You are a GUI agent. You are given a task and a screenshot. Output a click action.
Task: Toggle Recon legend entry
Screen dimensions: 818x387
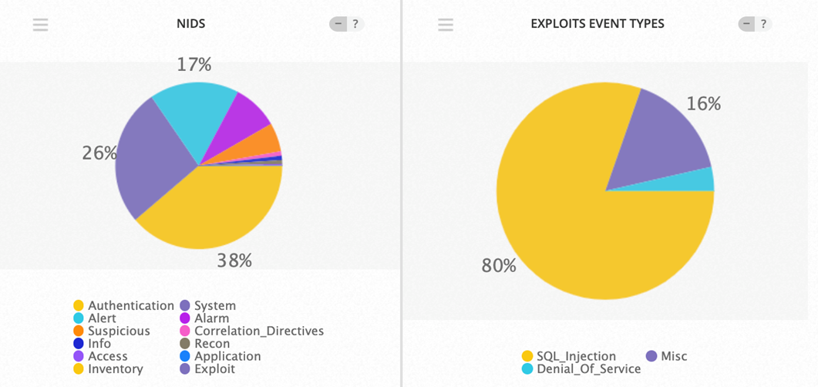coord(205,344)
